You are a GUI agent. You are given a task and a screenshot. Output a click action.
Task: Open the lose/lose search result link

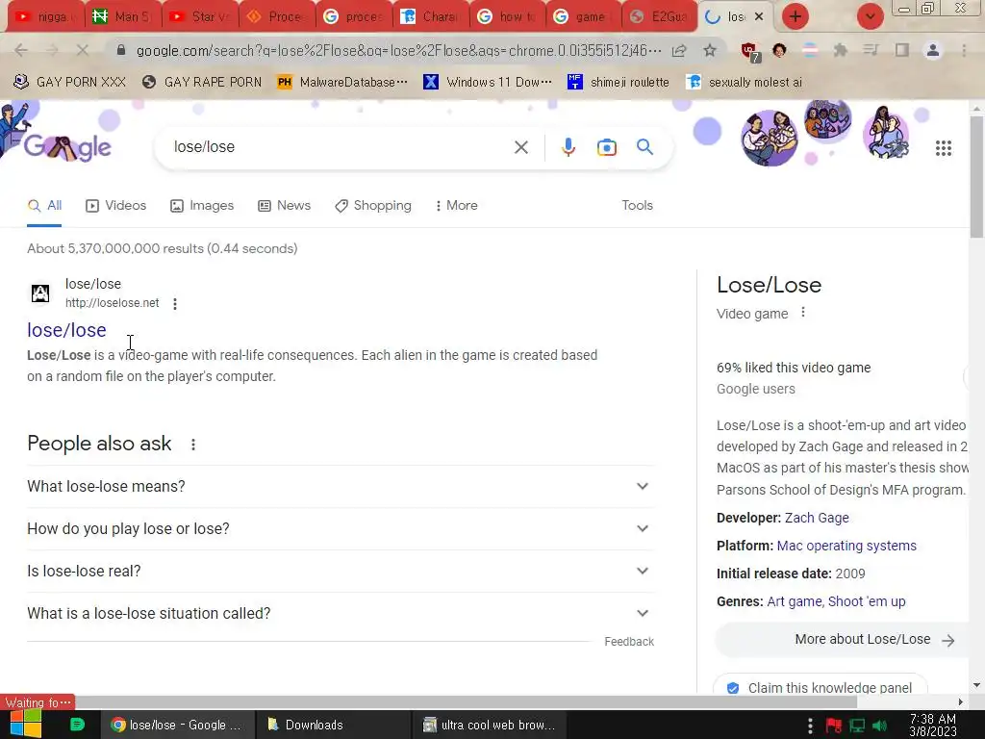click(x=66, y=330)
